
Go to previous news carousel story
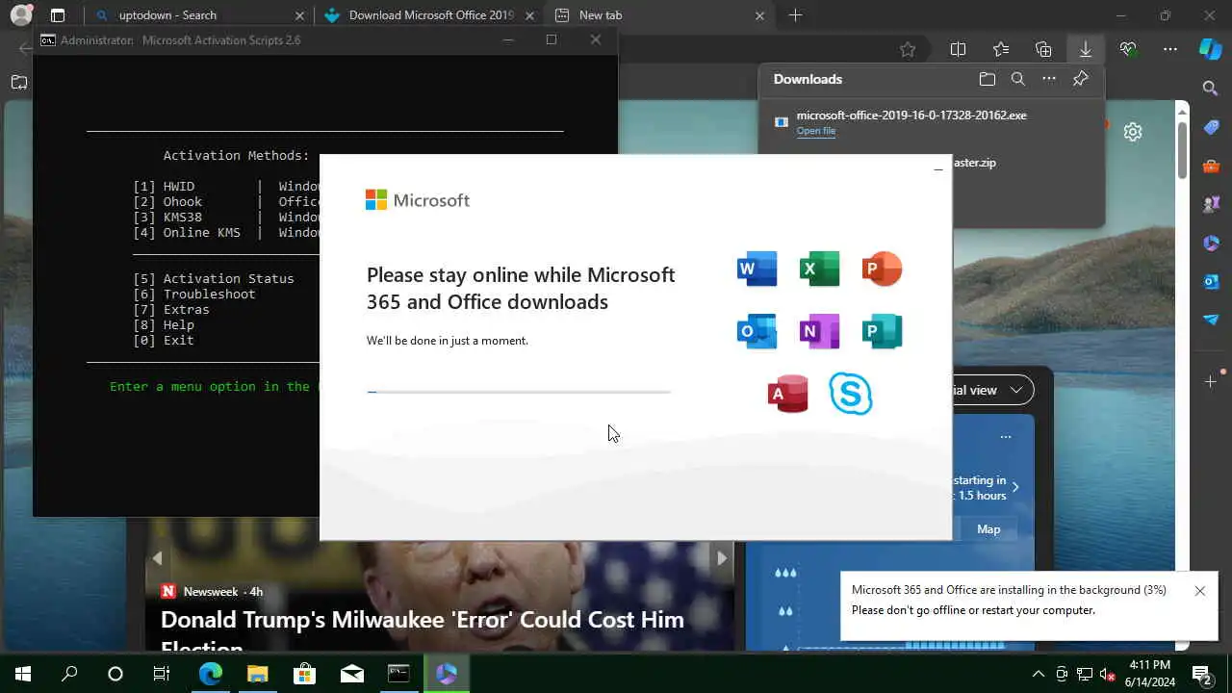(157, 557)
